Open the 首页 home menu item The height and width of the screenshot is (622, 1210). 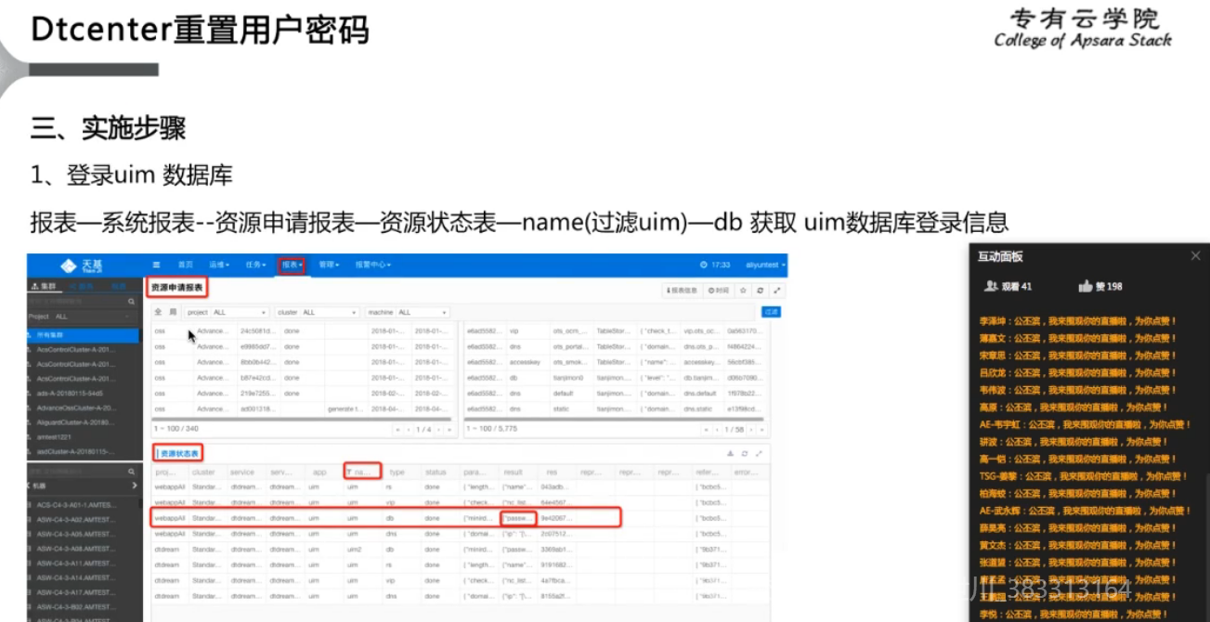pyautogui.click(x=186, y=265)
